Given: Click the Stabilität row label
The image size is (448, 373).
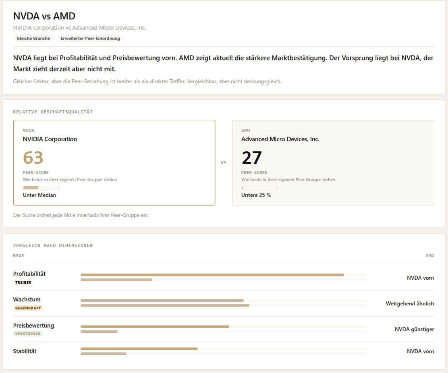Looking at the screenshot, I should tap(25, 351).
